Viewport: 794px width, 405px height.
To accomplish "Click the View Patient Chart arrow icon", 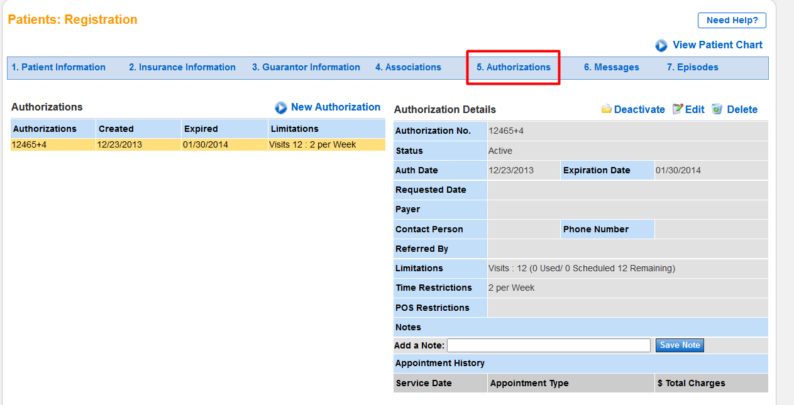I will (661, 46).
